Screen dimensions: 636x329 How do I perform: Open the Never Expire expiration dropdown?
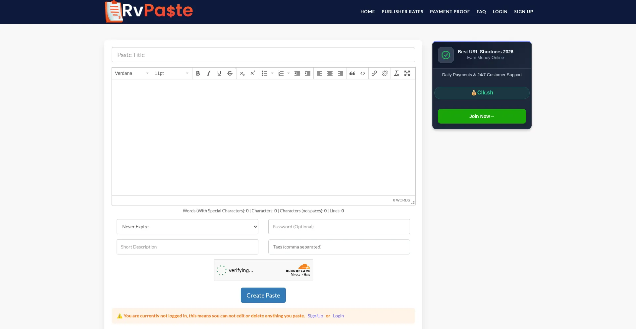pos(187,227)
